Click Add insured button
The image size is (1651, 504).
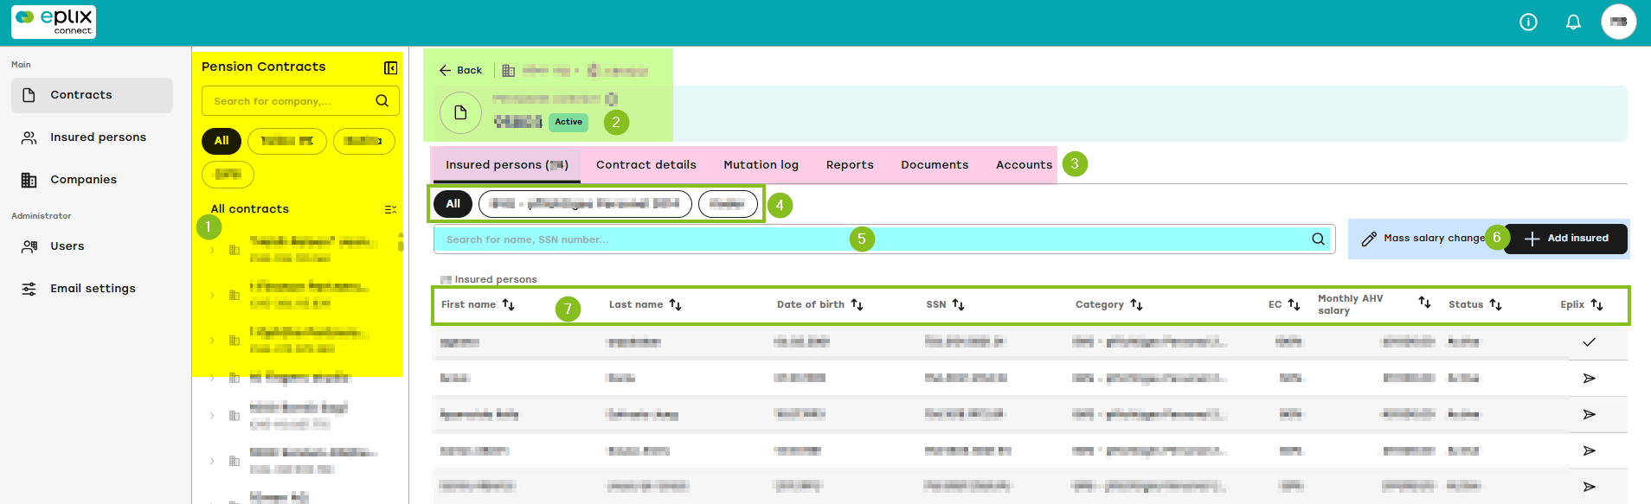click(x=1566, y=239)
